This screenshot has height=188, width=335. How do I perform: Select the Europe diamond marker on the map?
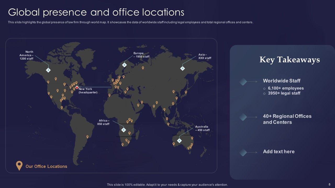pyautogui.click(x=124, y=65)
